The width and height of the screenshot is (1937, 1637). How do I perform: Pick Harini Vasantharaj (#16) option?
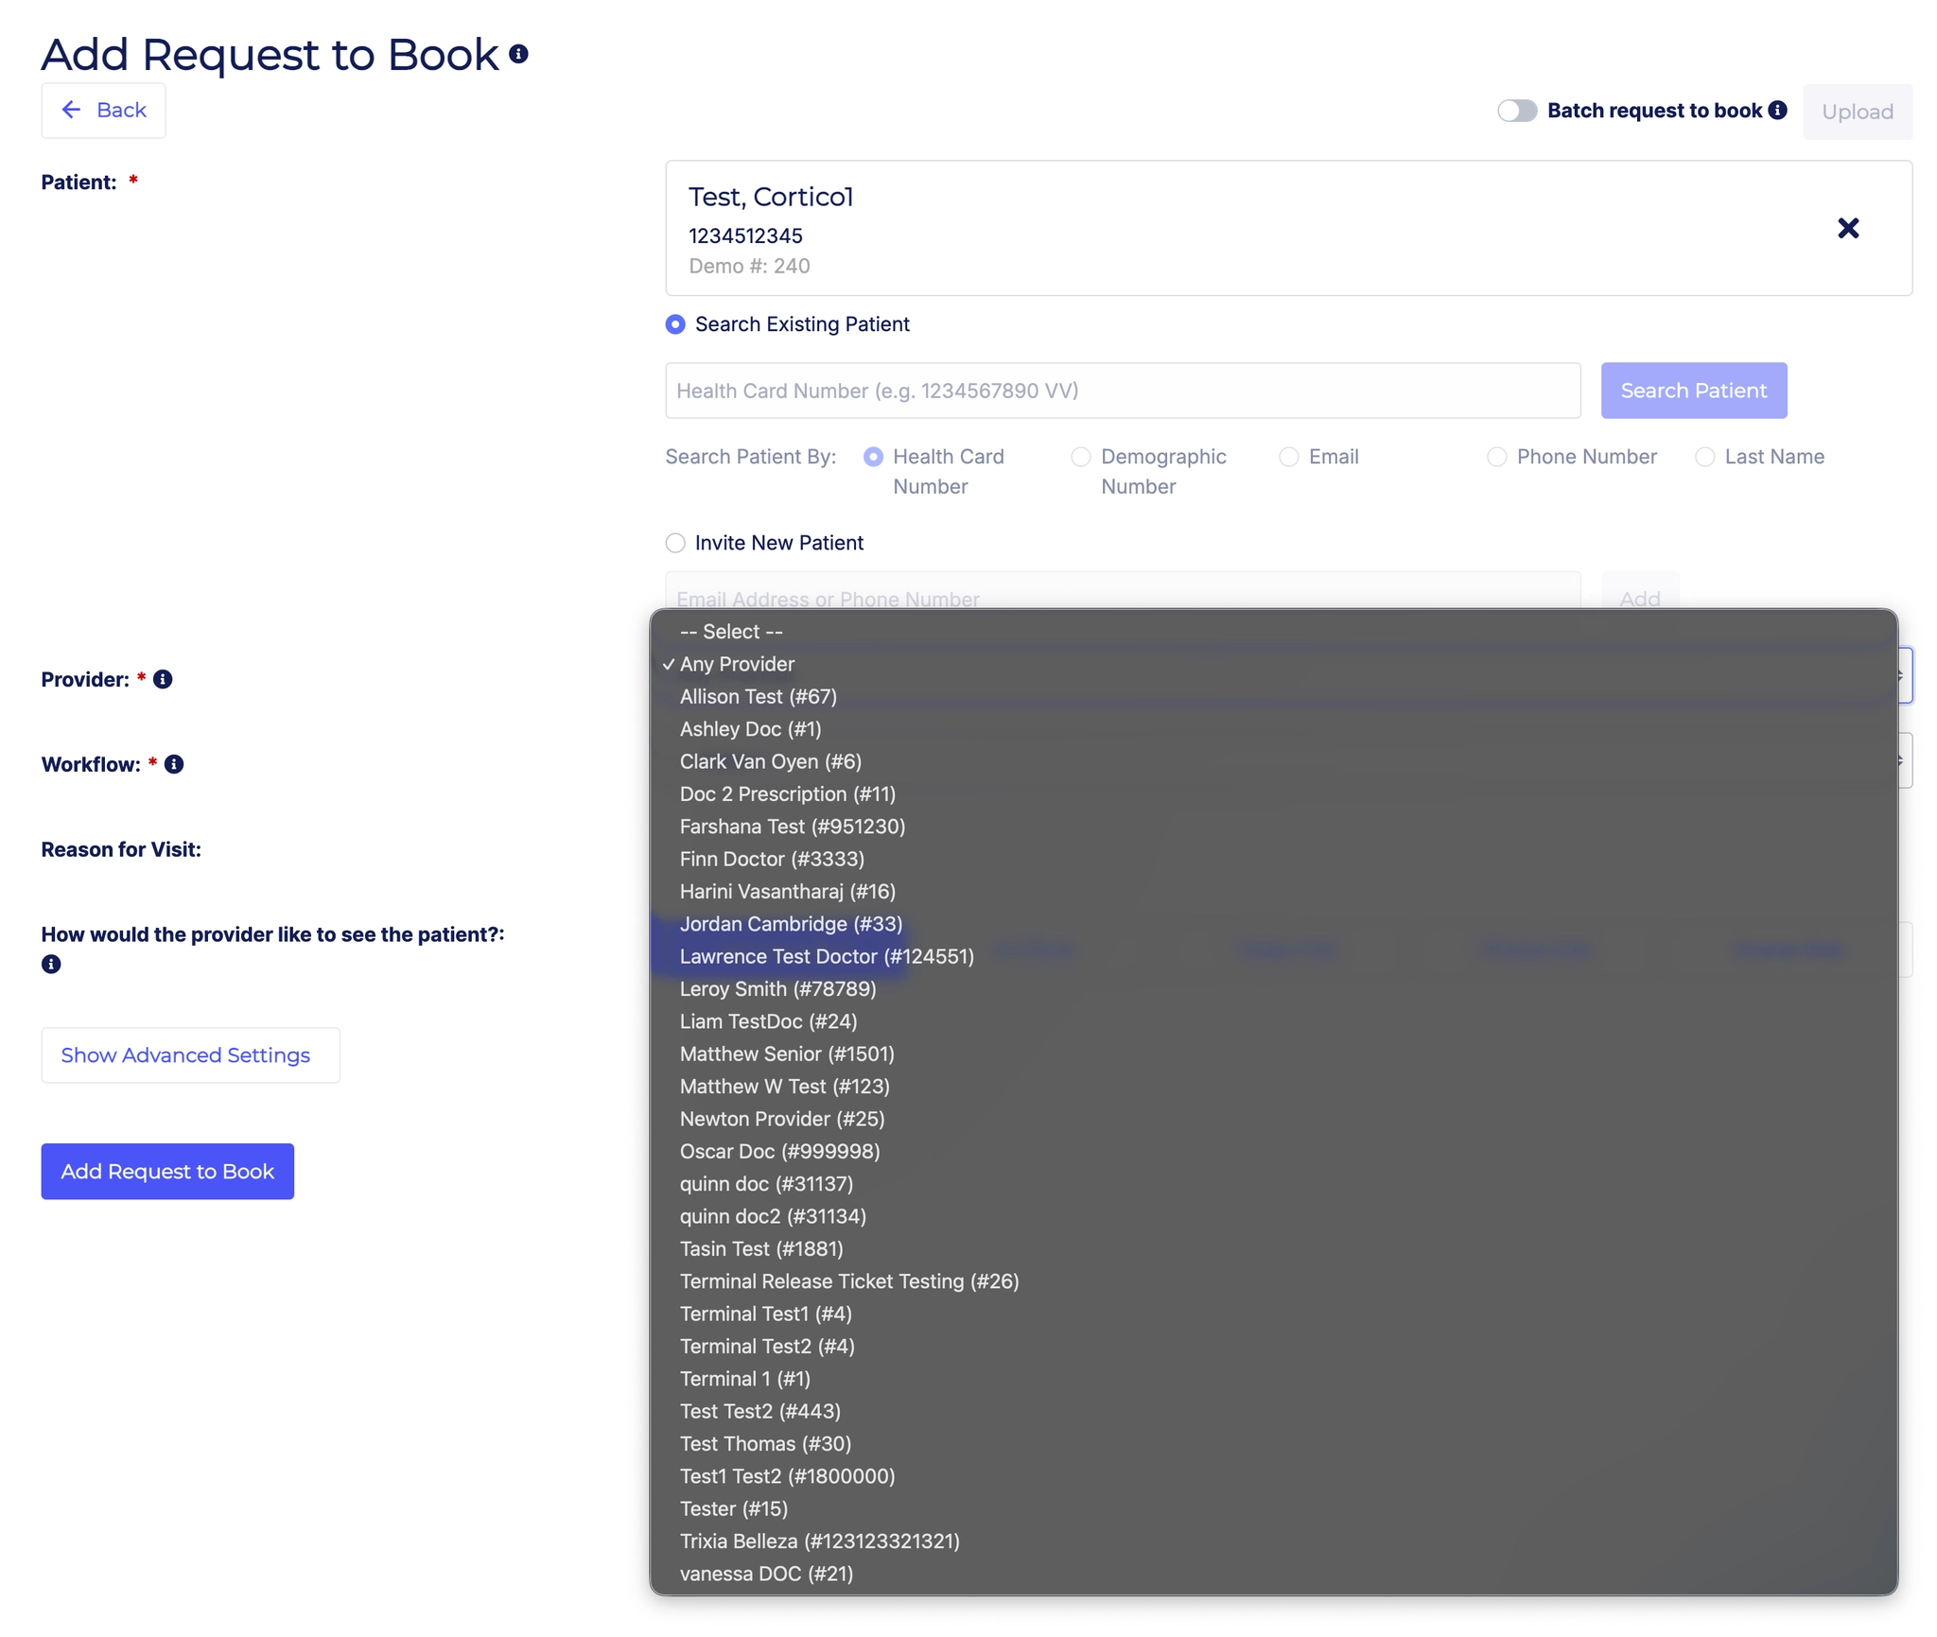[x=1273, y=892]
